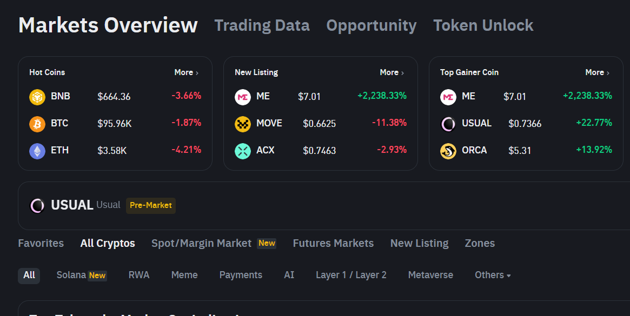Click the ME icon in New Listing card

[243, 97]
